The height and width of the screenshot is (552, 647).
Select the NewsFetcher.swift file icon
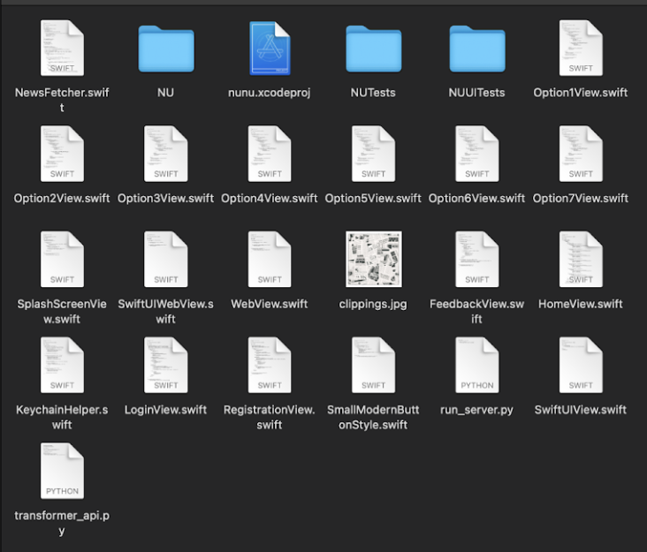(x=62, y=49)
